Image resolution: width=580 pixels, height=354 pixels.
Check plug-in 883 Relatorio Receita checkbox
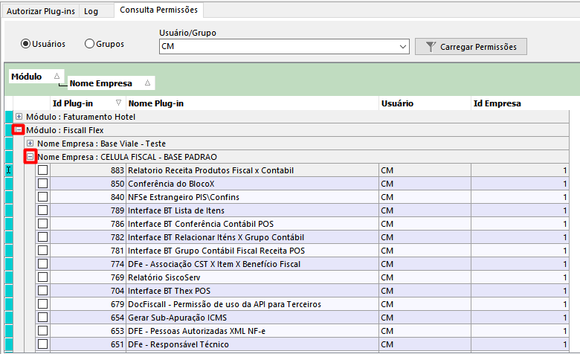(43, 170)
